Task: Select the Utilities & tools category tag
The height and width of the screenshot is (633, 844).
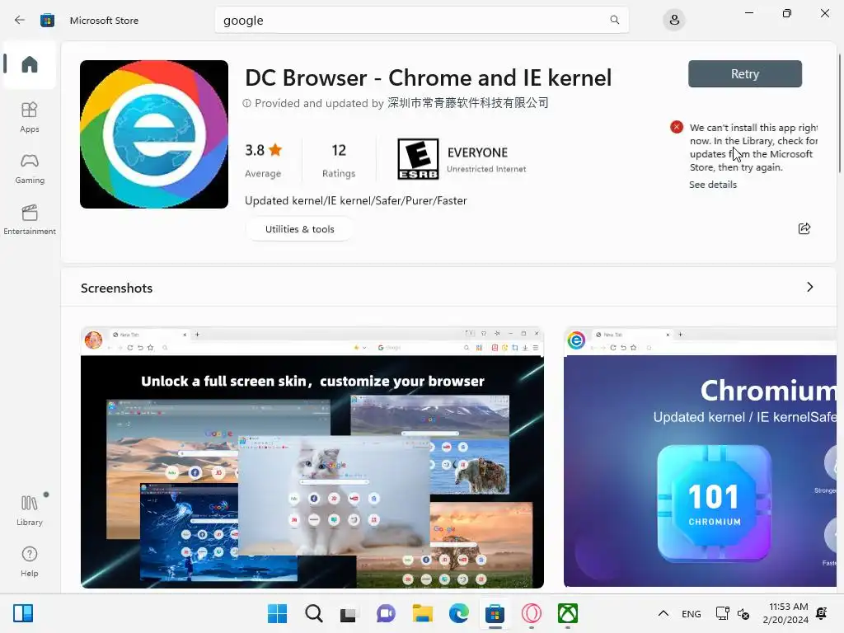Action: click(299, 229)
